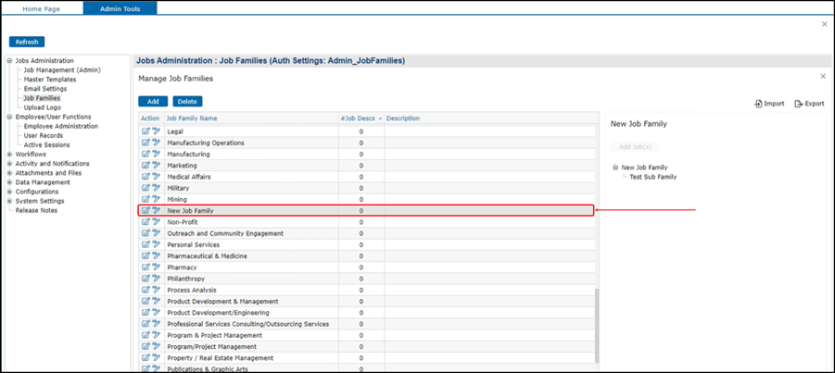This screenshot has width=835, height=373.
Task: Collapse New Job Family node in right panel
Action: point(615,168)
